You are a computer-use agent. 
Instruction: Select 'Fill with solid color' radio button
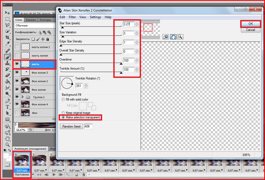tap(63, 99)
